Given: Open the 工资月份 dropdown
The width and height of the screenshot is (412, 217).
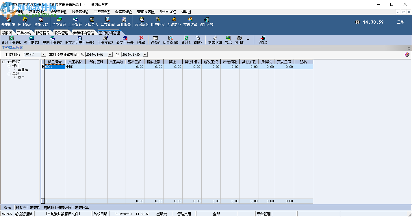Looking at the screenshot, I should coord(44,55).
